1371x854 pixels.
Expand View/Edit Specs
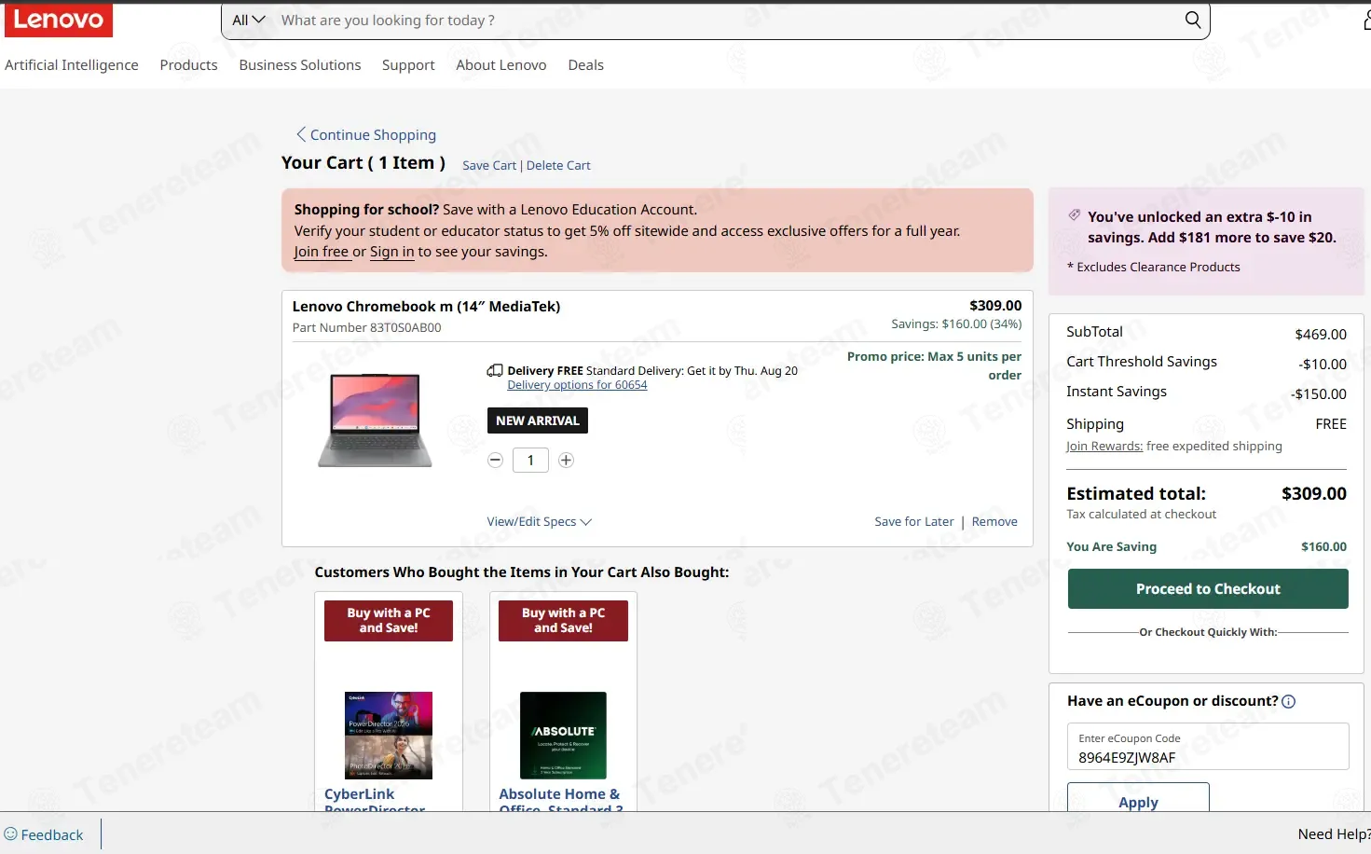click(539, 521)
